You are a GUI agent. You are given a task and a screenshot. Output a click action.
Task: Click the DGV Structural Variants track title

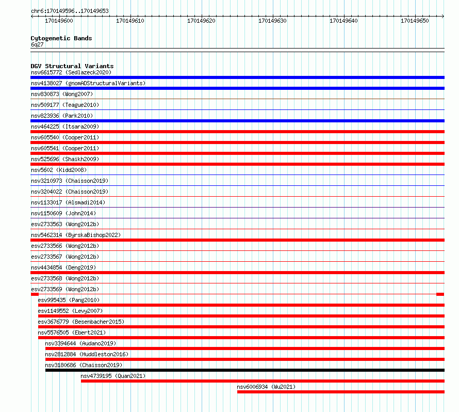click(x=72, y=66)
